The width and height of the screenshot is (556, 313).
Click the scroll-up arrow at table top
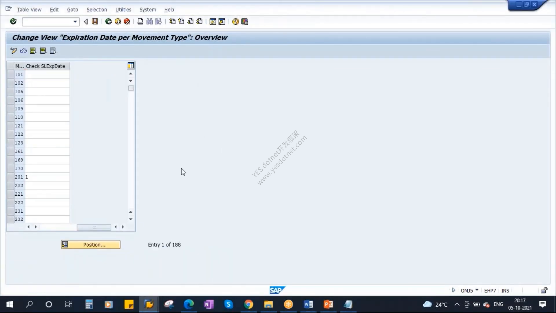[x=131, y=74]
